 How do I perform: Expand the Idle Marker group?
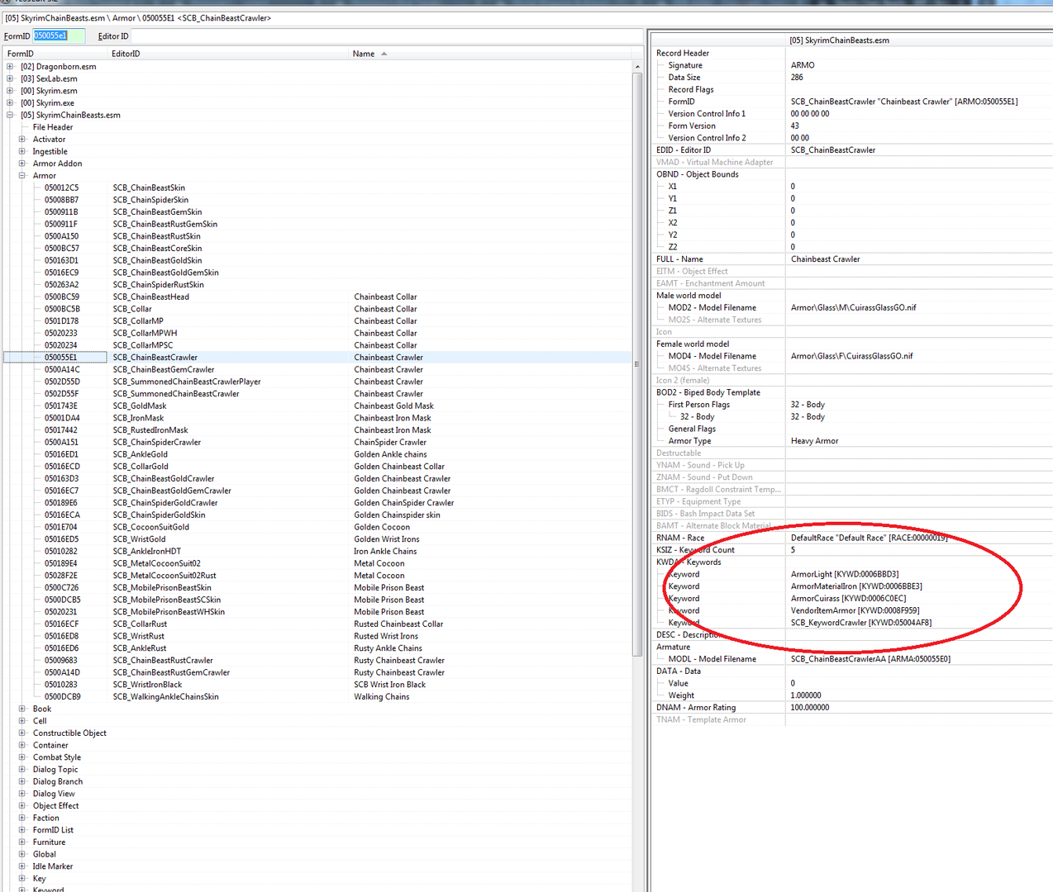point(22,866)
